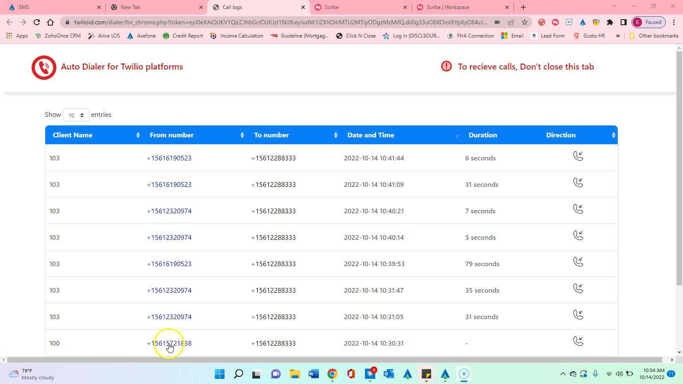The width and height of the screenshot is (683, 384).
Task: Click the phone number +15616190523 in the first row
Action: pos(170,158)
